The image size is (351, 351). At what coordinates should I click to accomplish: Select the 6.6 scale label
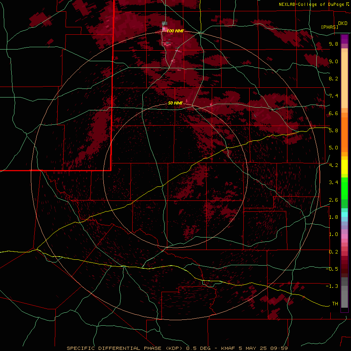[x=333, y=113]
